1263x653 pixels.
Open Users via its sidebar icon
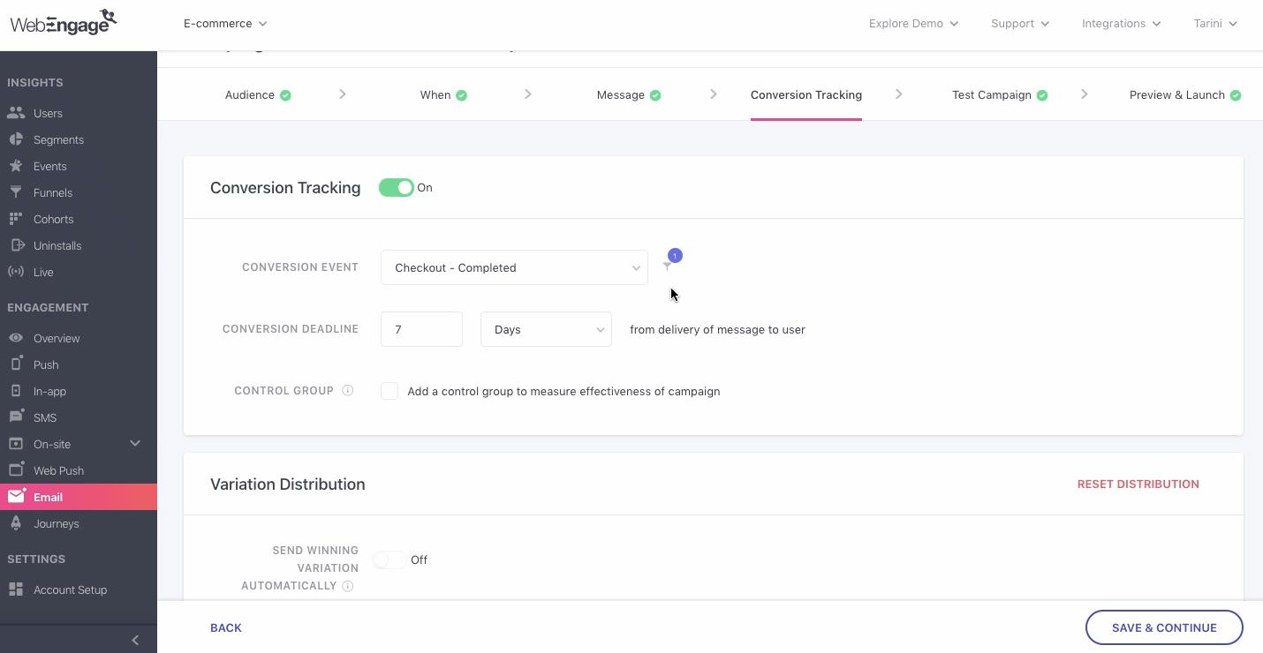pos(16,113)
